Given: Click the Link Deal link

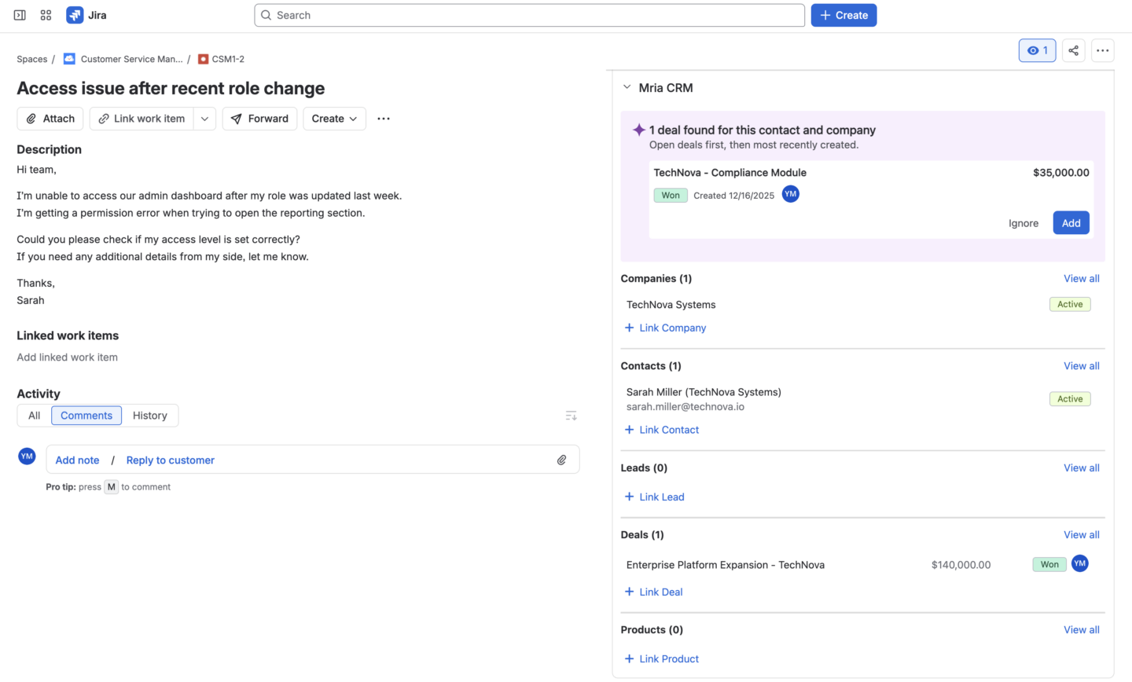Looking at the screenshot, I should (653, 592).
